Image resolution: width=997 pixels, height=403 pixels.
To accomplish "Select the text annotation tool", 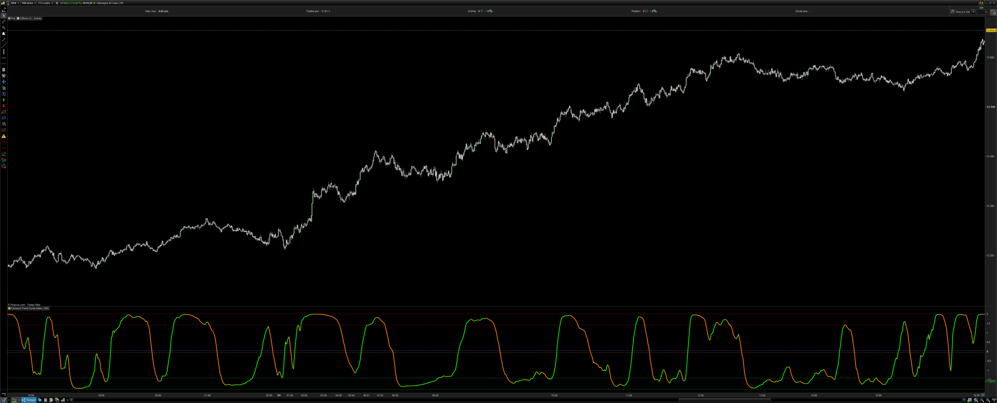I will pyautogui.click(x=3, y=94).
